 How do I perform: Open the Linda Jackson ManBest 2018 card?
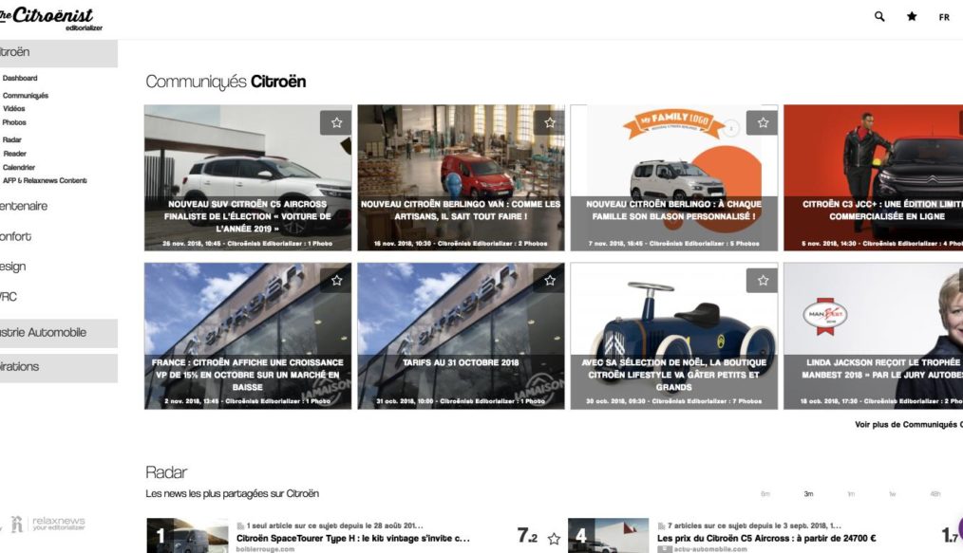[874, 336]
